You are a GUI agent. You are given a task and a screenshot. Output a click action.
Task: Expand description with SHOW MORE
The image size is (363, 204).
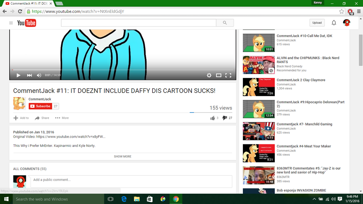point(122,156)
